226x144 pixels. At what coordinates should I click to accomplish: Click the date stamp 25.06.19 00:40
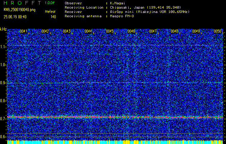coord(15,17)
